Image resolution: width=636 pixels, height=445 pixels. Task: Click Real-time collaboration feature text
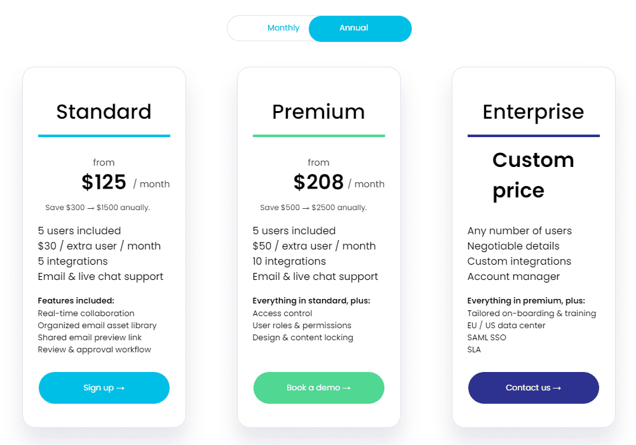point(86,314)
